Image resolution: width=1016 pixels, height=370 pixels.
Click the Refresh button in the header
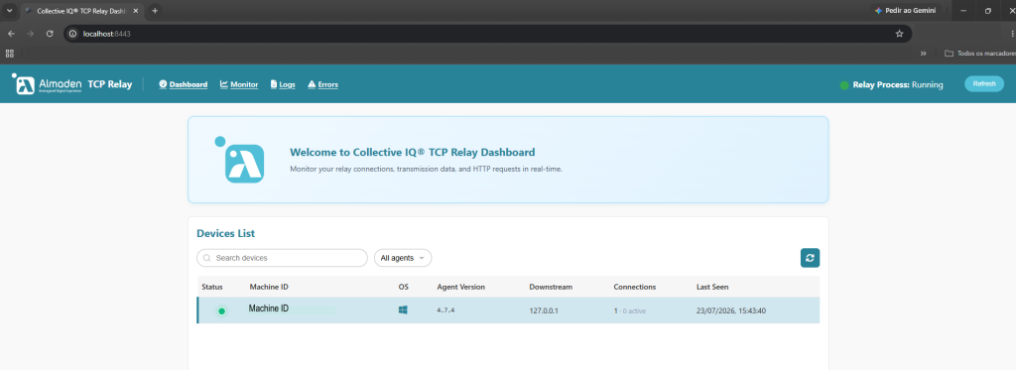[983, 83]
